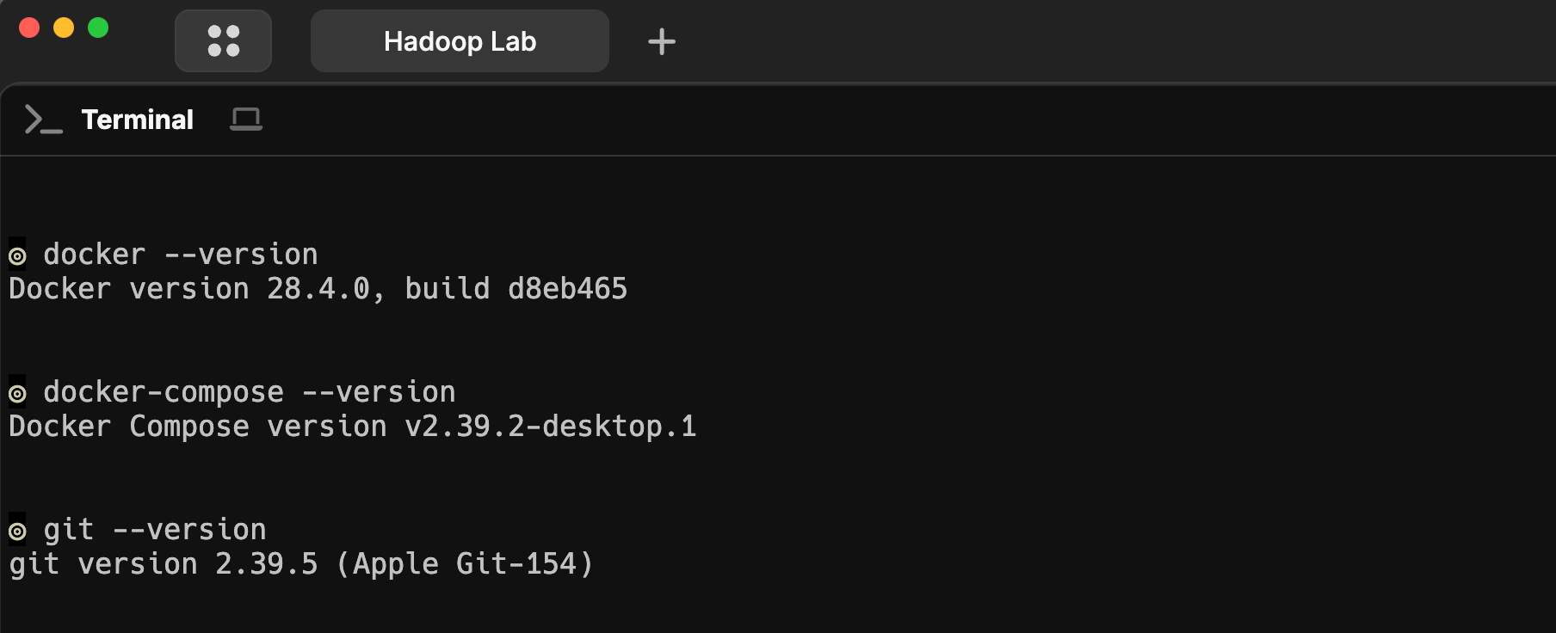Click the docker-compose --version command text

pos(250,392)
